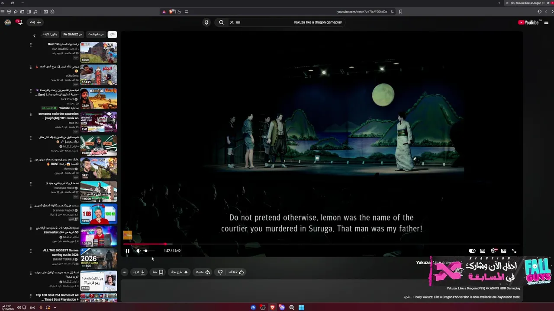Toggle the autoplay switch in the player
The image size is (554, 311).
[472, 251]
